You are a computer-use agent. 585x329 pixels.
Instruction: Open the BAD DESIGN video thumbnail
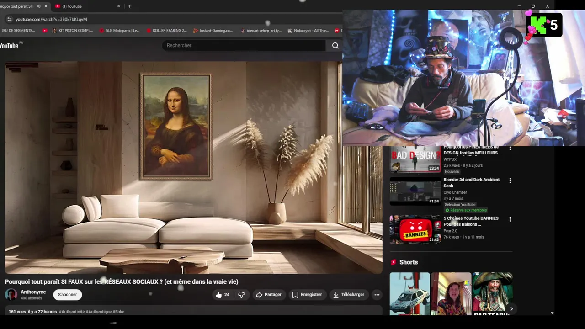click(x=415, y=159)
